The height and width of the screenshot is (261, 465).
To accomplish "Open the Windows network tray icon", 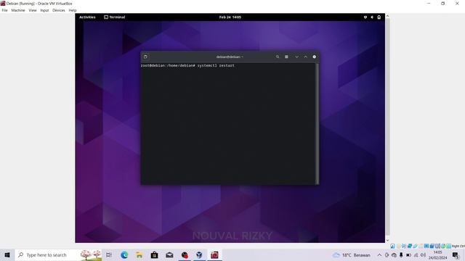I will pyautogui.click(x=416, y=255).
